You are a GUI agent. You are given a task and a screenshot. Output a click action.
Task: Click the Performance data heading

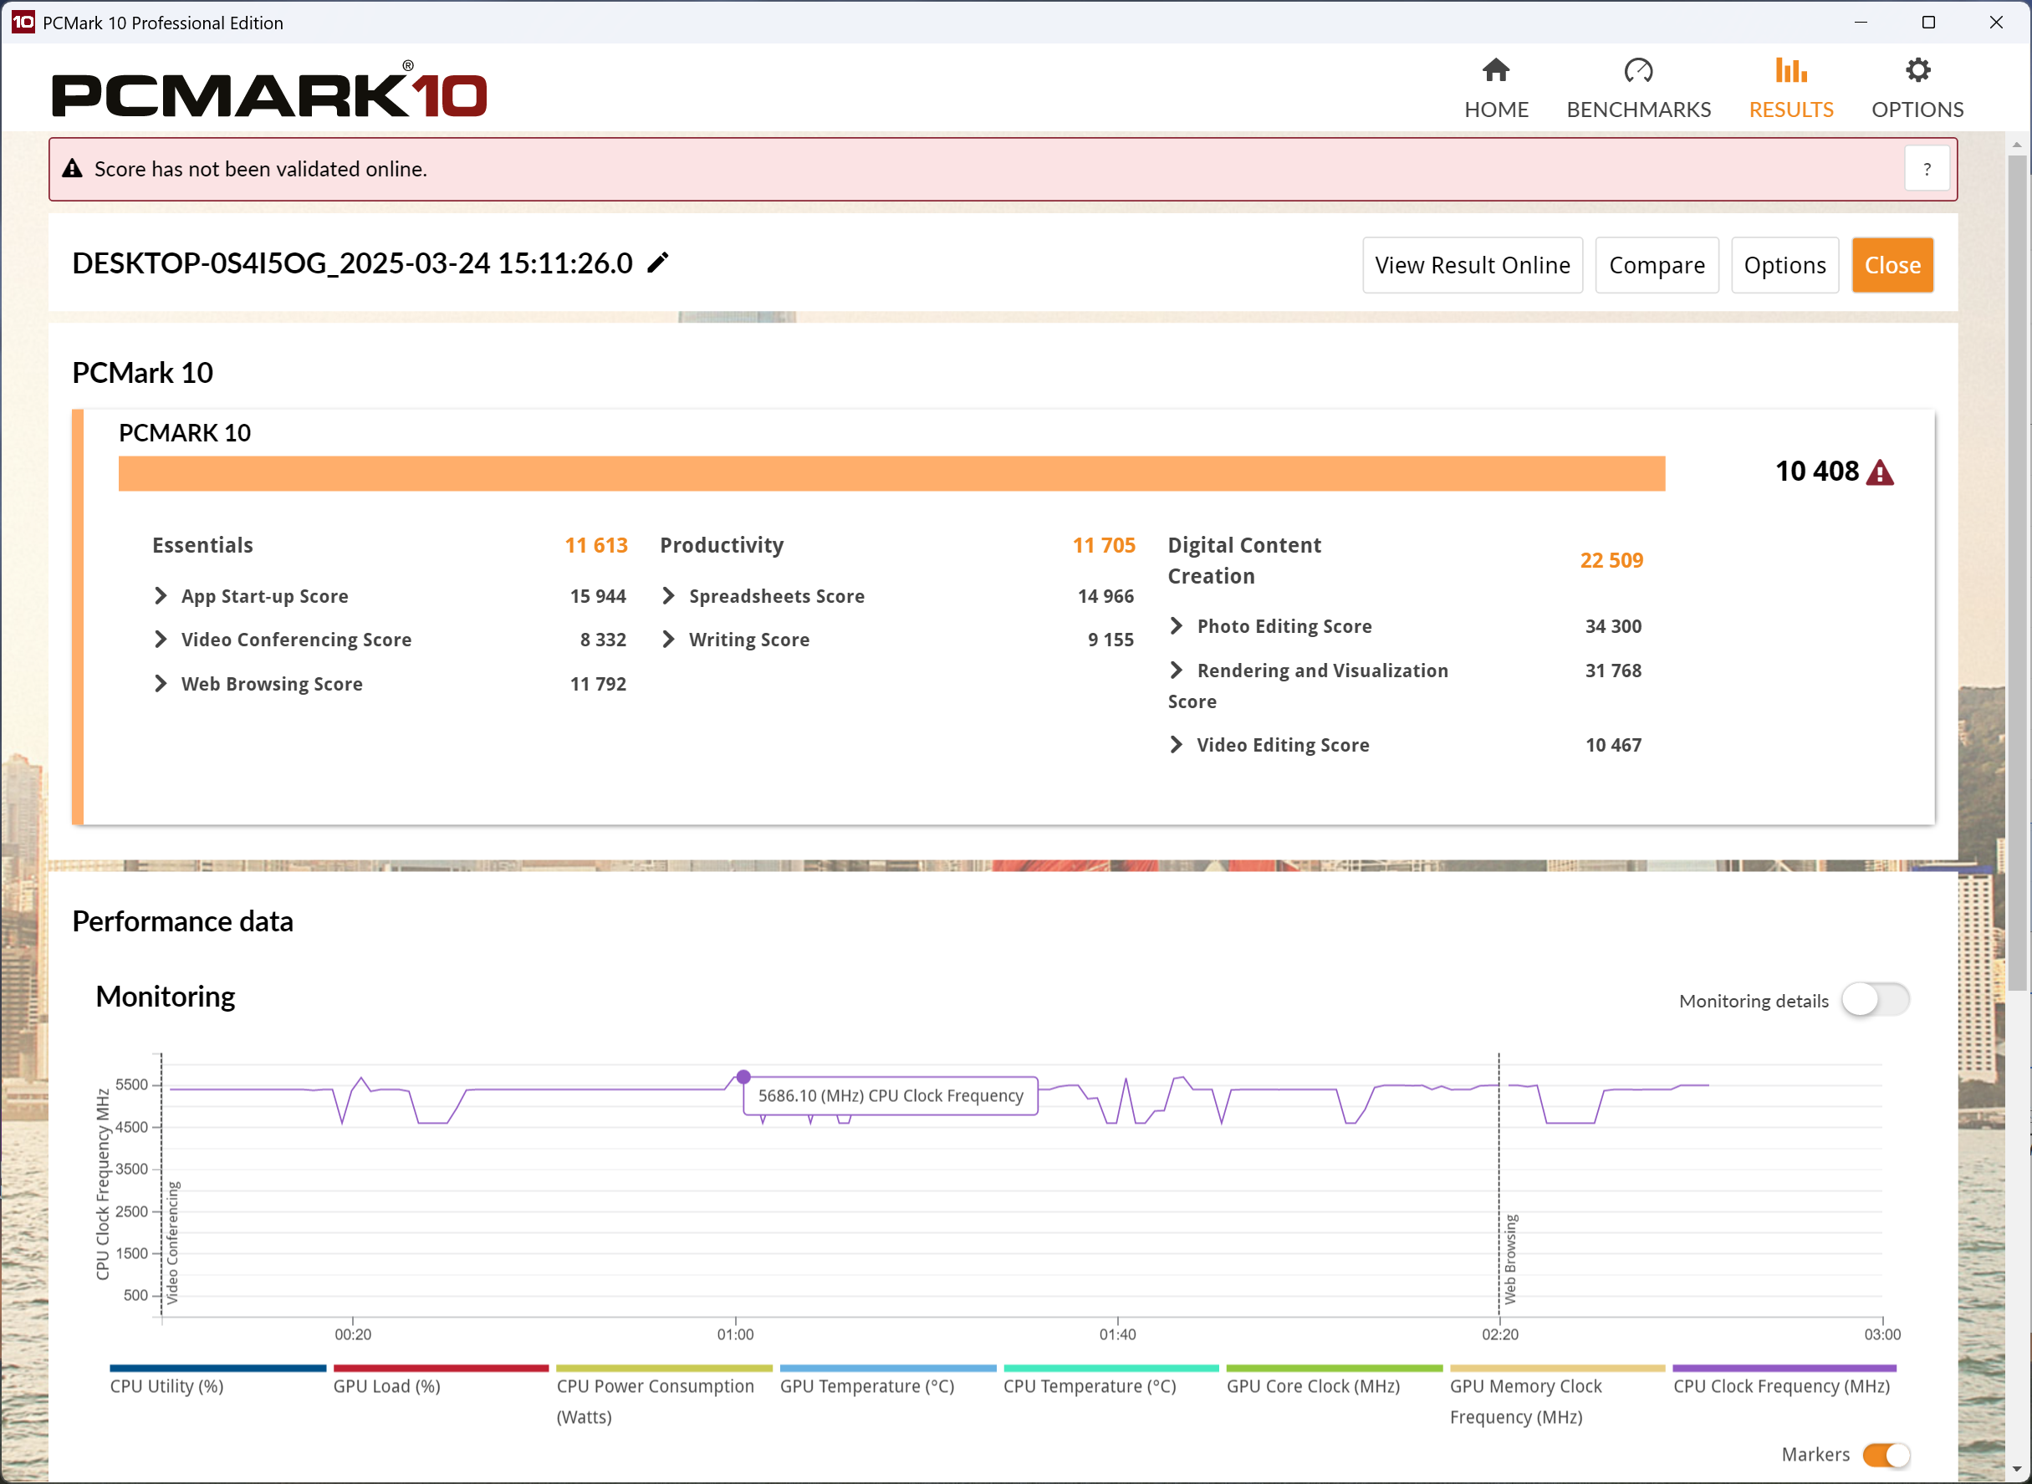[x=182, y=921]
